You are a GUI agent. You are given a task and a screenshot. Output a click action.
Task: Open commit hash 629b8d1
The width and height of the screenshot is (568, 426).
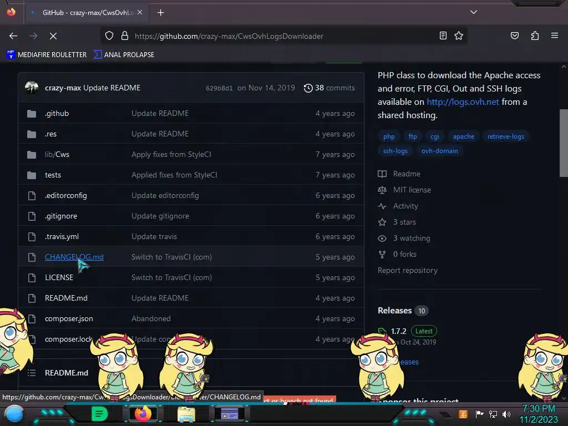219,88
